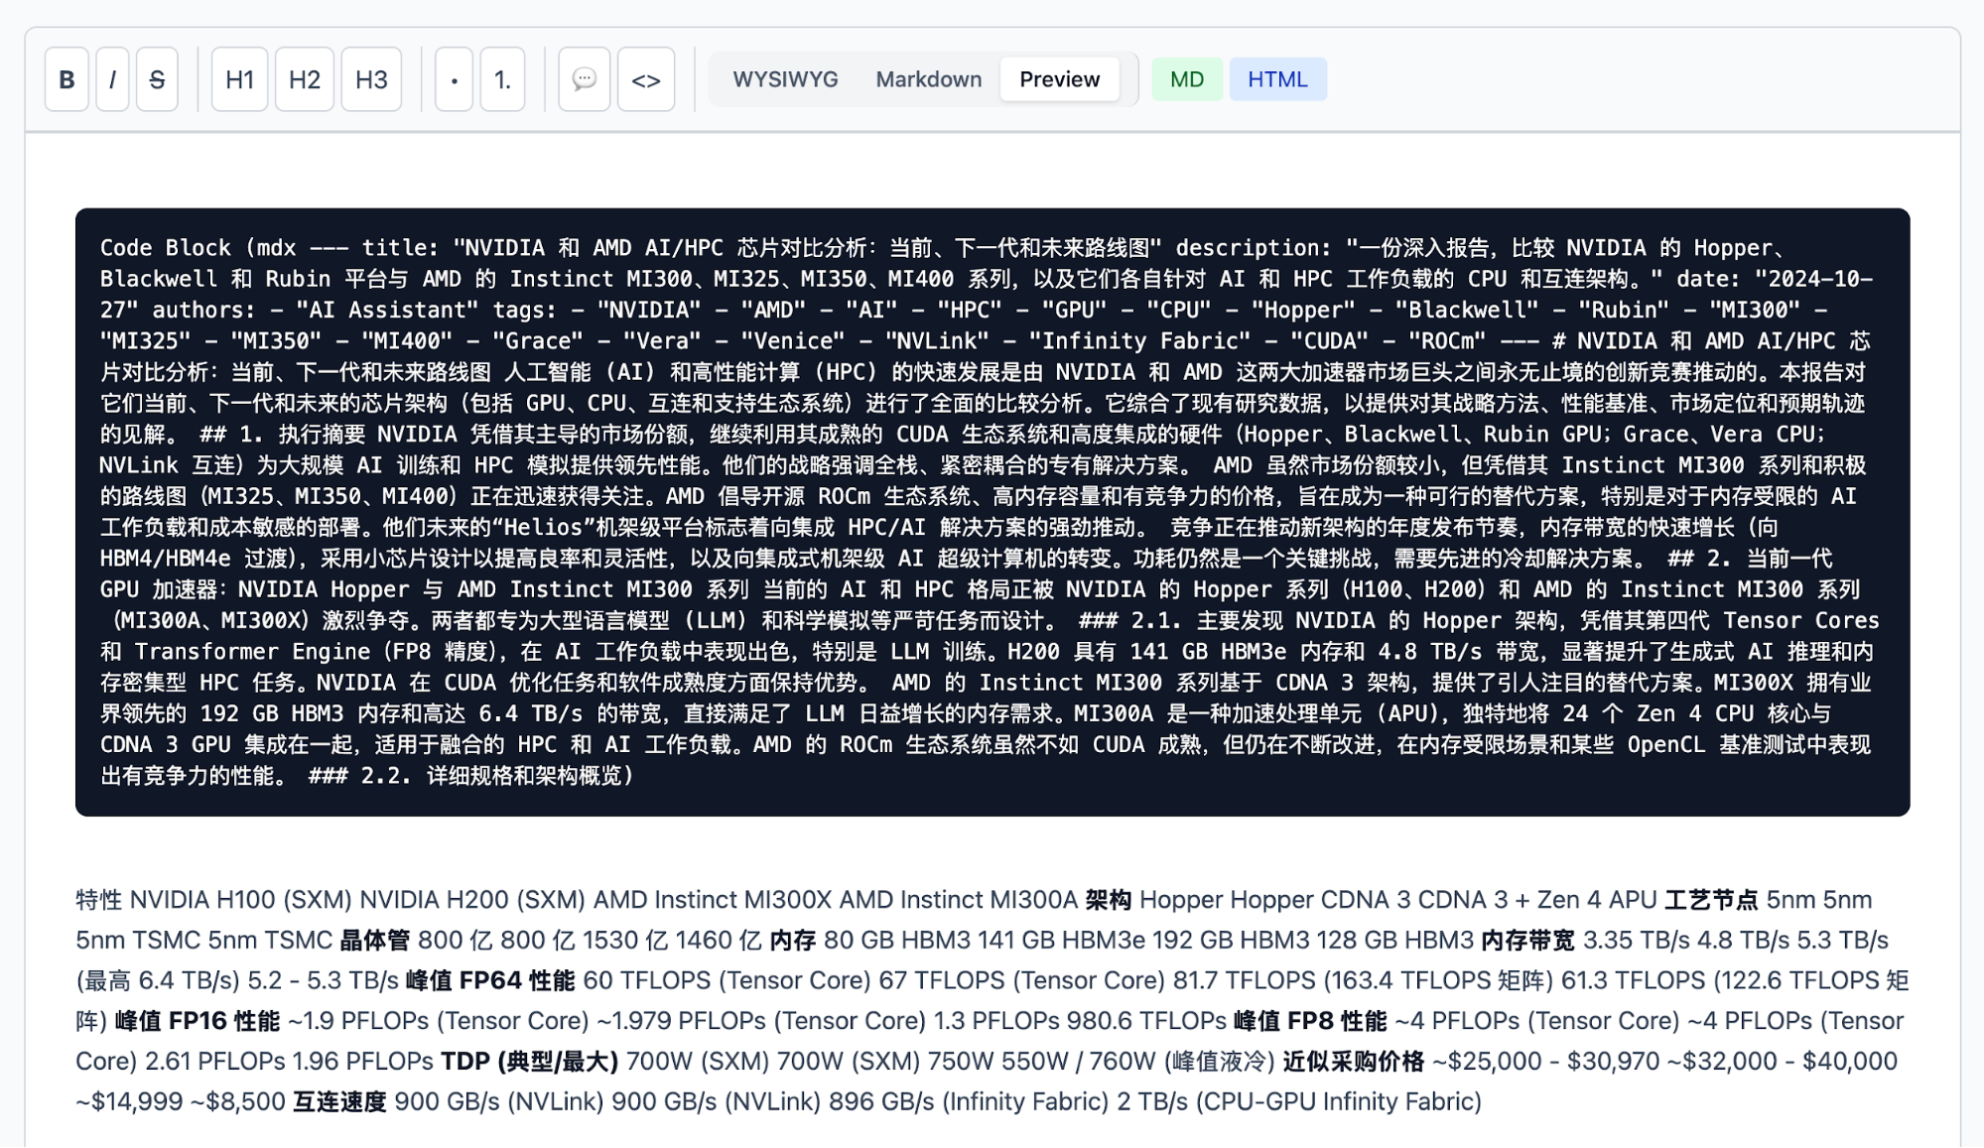This screenshot has width=1984, height=1148.
Task: Open the comment bubble tool
Action: point(584,79)
